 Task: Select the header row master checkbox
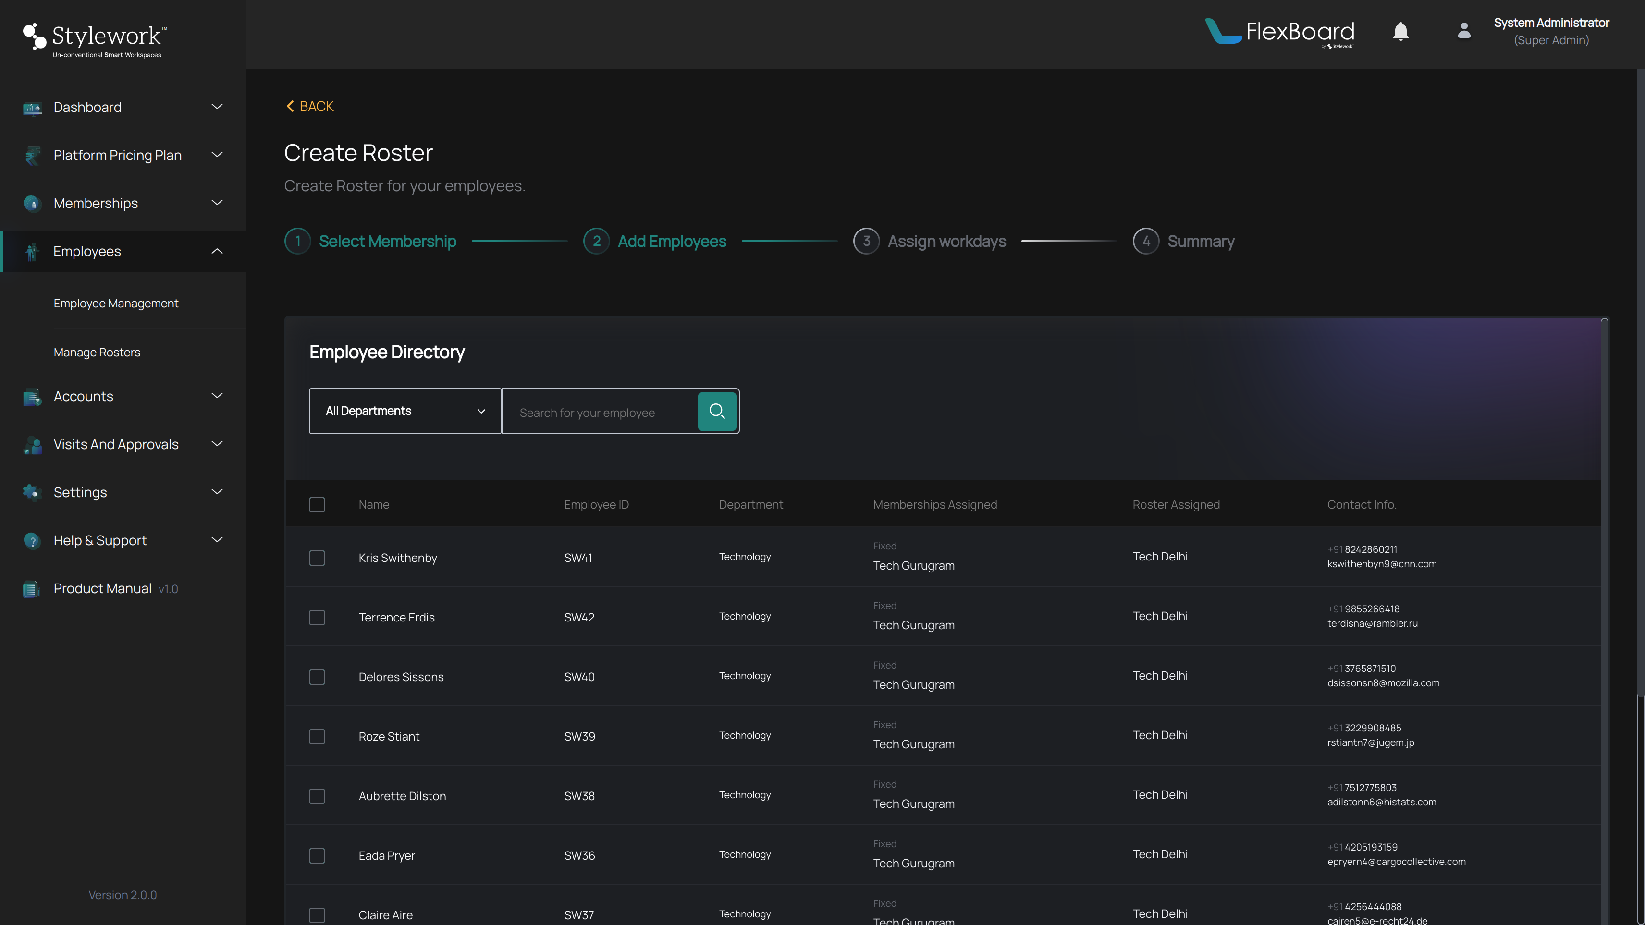318,505
